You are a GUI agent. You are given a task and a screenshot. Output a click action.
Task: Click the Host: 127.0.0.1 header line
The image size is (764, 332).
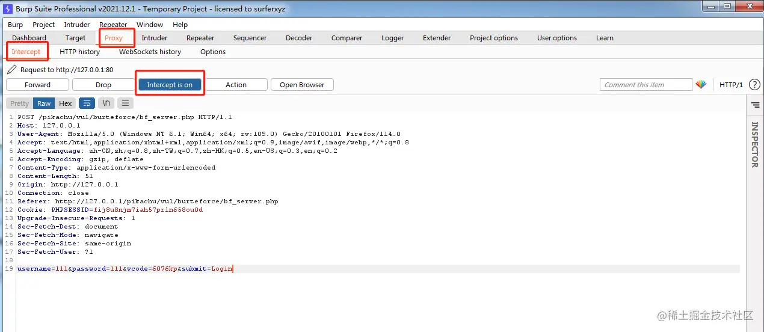click(49, 126)
